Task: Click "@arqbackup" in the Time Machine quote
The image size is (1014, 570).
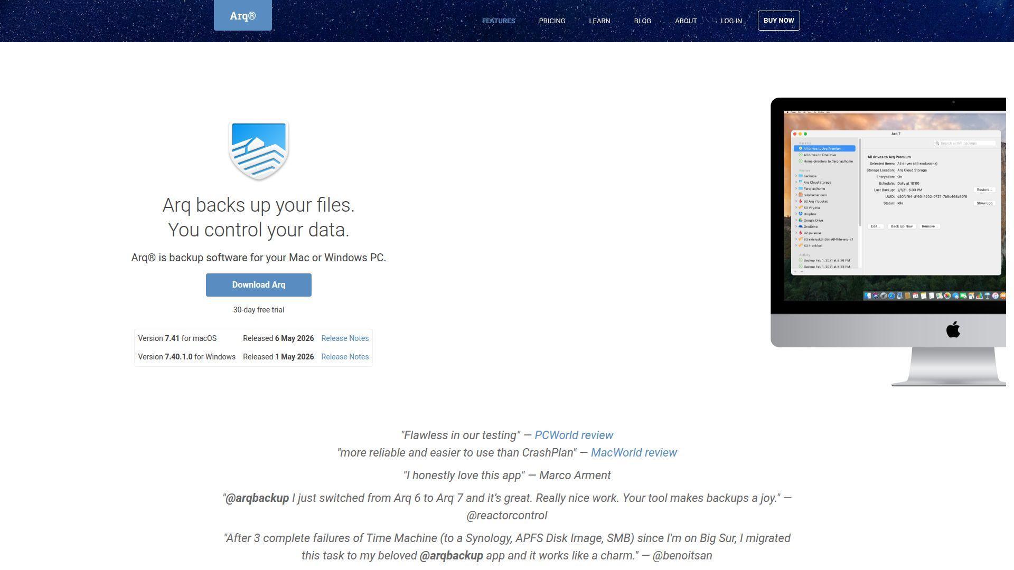Action: (452, 556)
